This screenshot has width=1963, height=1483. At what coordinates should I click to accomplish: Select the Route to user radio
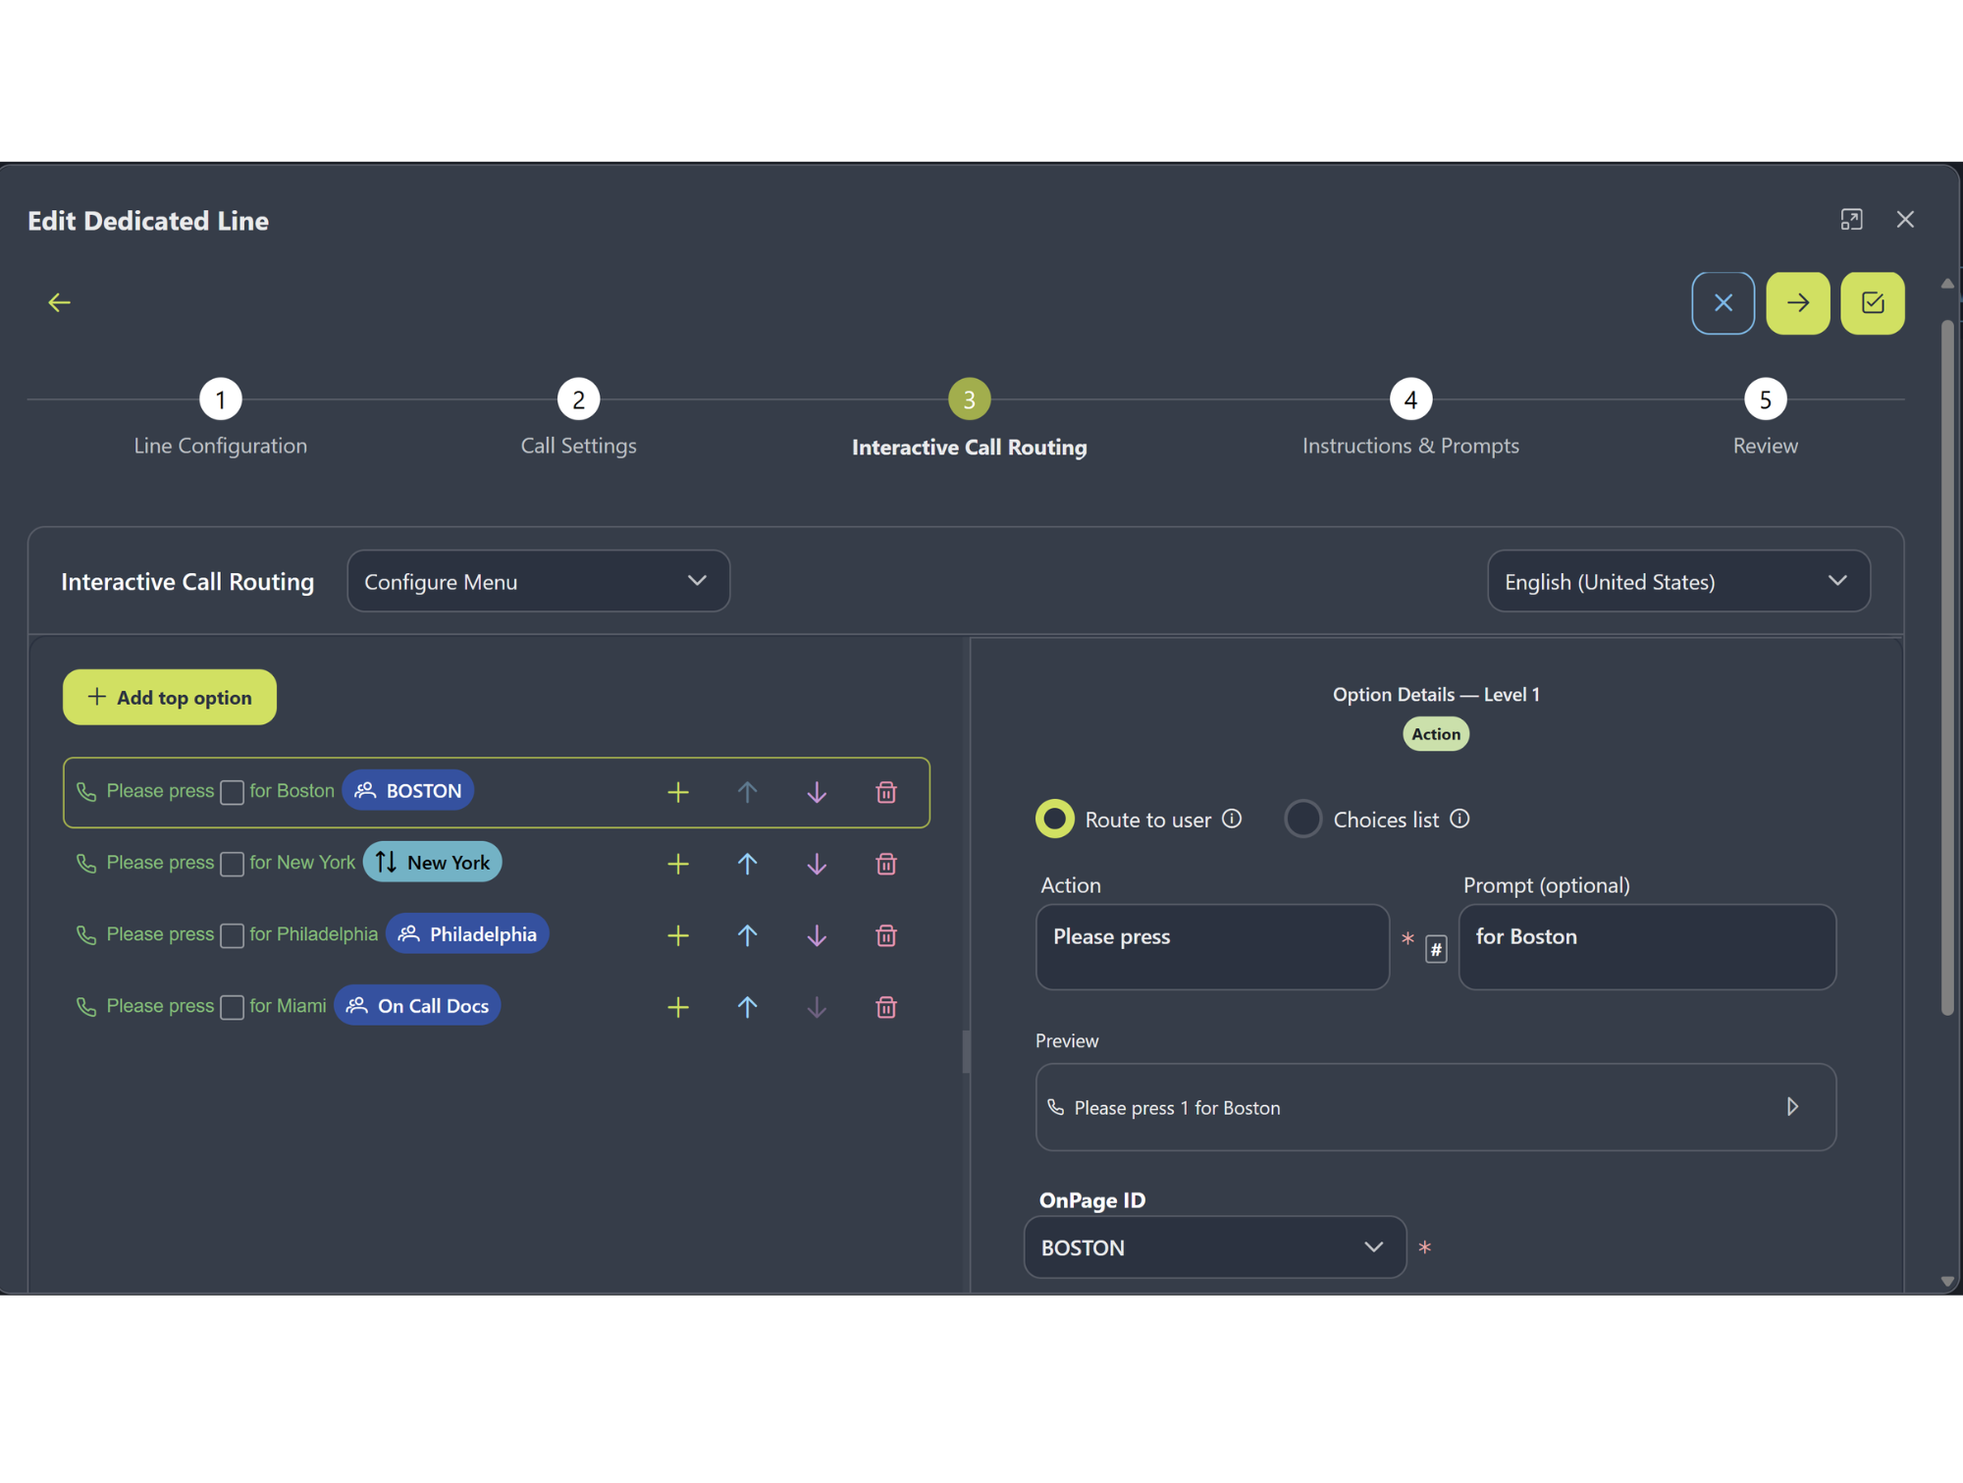(1055, 820)
